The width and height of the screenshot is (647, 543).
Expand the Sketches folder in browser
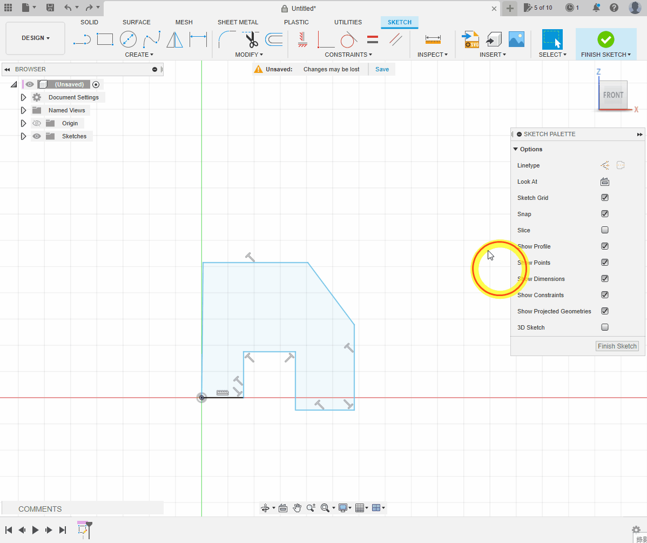point(23,136)
